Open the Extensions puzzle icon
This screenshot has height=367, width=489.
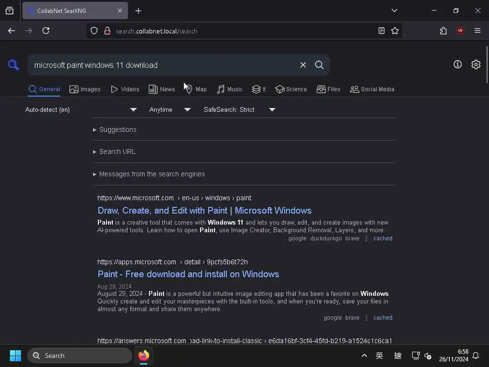click(443, 31)
